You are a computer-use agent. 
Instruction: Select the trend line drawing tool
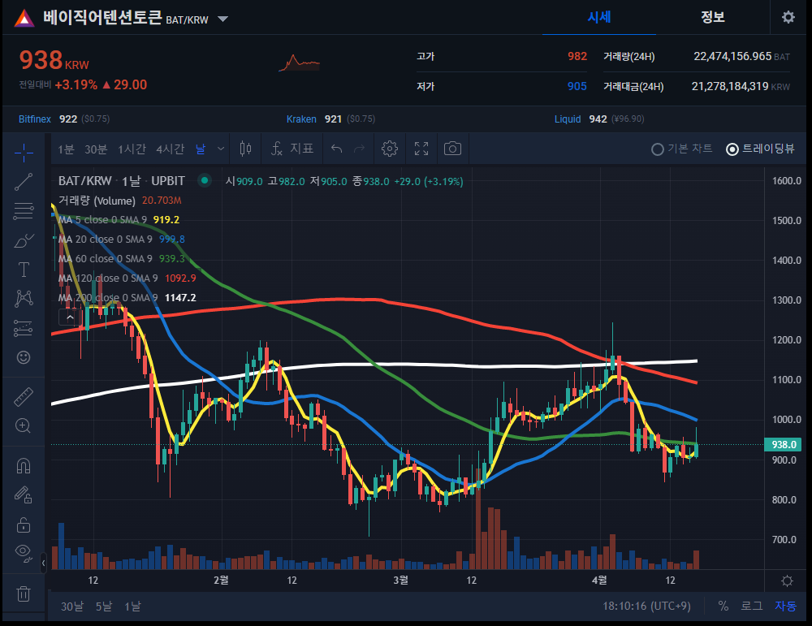[24, 182]
